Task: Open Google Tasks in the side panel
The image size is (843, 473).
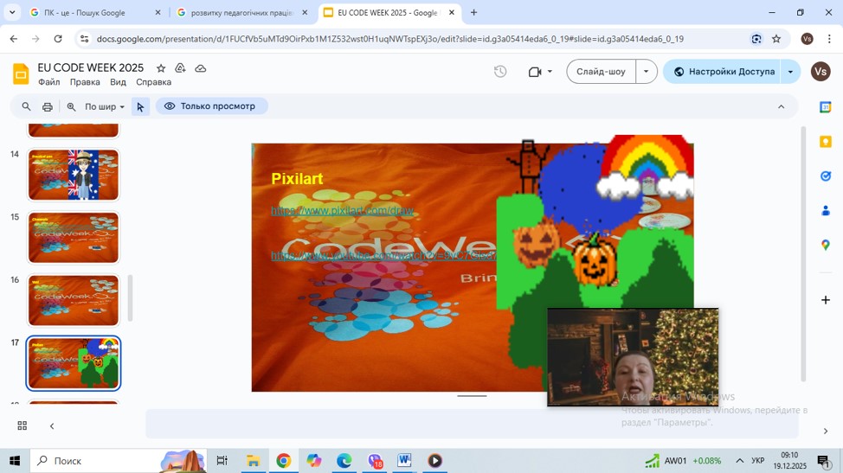Action: coord(825,176)
